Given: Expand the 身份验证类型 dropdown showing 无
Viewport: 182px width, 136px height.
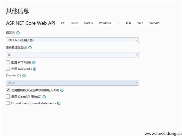Looking at the screenshot, I should point(72,55).
